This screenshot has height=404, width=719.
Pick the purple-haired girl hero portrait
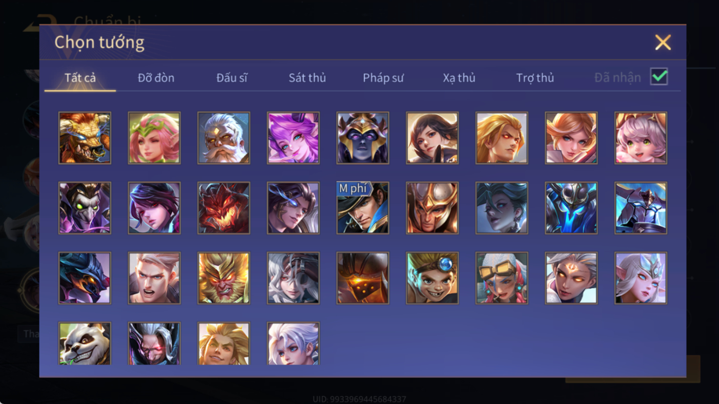click(293, 138)
